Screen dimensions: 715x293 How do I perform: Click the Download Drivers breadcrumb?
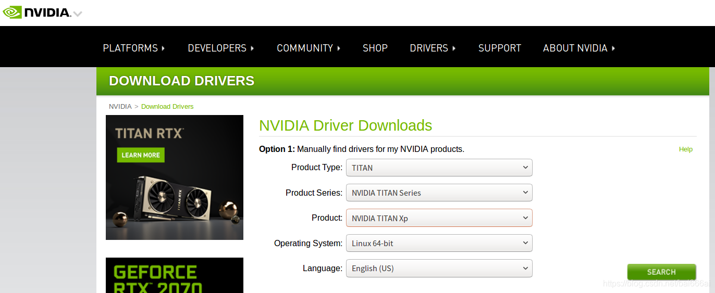[x=167, y=106]
